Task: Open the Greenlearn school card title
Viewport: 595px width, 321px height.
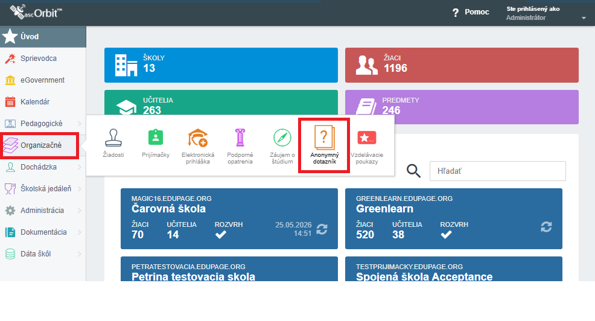Action: click(x=384, y=209)
